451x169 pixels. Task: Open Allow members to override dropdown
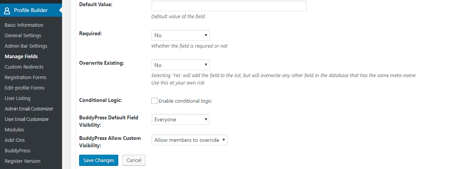(x=190, y=140)
